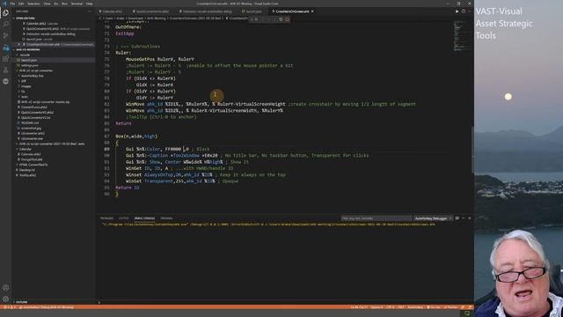The width and height of the screenshot is (563, 317).
Task: Open the Source Control view
Action: tap(5, 36)
